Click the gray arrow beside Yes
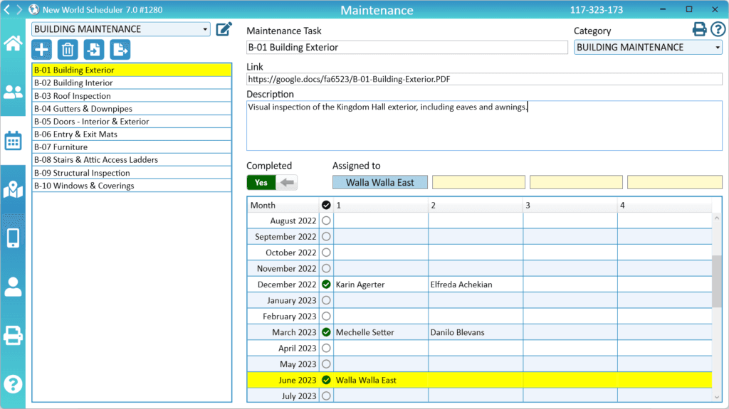 coord(287,183)
